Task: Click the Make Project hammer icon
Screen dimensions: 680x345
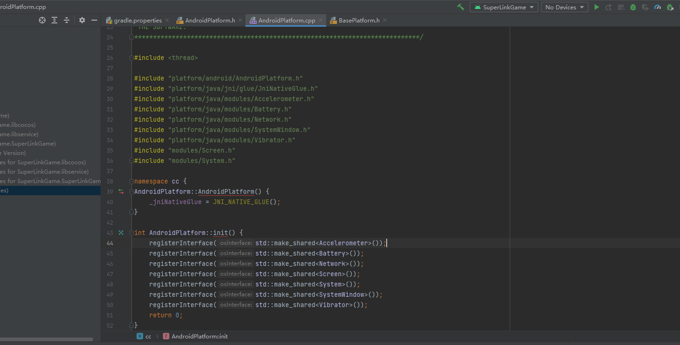Action: [461, 7]
